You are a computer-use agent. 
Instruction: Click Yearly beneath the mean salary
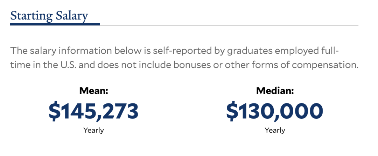(x=93, y=130)
